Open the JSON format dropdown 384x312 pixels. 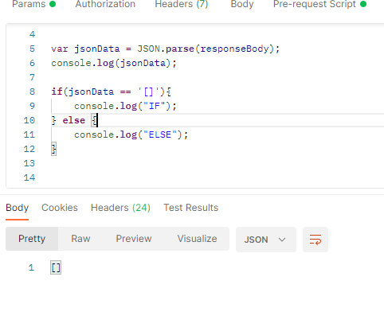coord(266,240)
